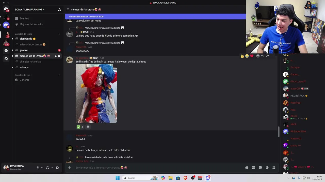Open the sticker picker
This screenshot has width=325, height=182.
pyautogui.click(x=260, y=168)
